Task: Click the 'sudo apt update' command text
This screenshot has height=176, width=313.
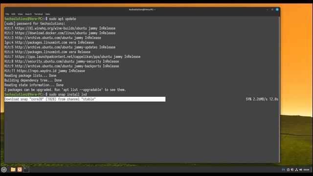Action: (63, 19)
